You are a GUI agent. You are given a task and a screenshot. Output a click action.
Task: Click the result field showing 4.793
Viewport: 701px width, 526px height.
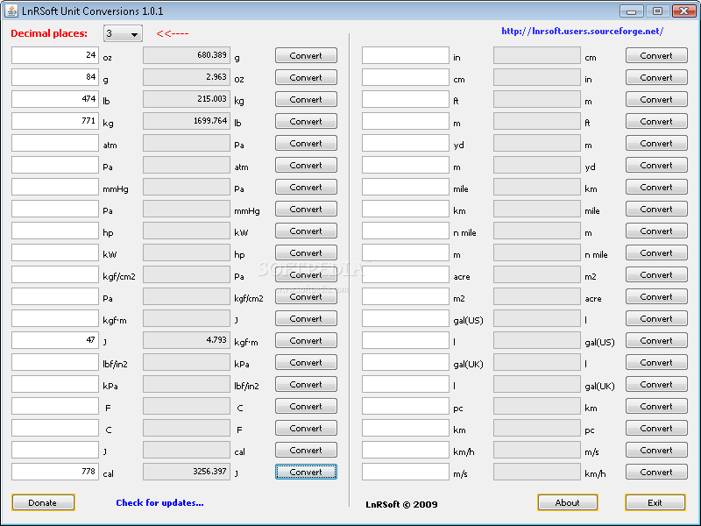187,340
